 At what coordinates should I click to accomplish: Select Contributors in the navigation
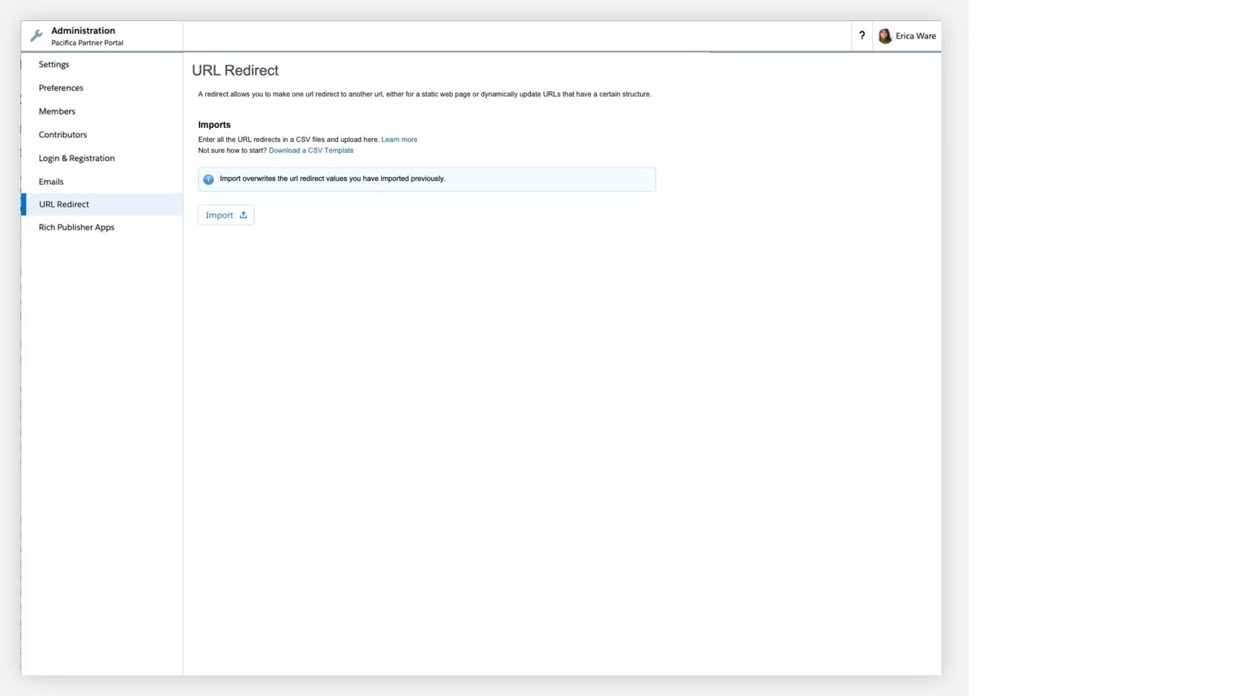point(63,135)
